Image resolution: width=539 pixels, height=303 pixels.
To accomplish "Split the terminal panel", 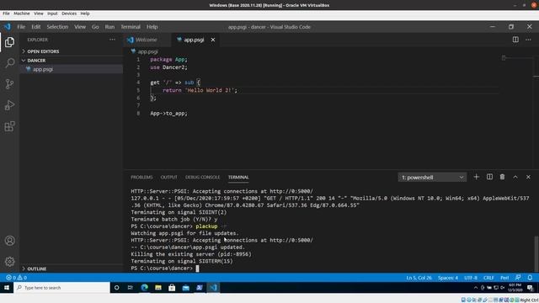I will click(489, 177).
